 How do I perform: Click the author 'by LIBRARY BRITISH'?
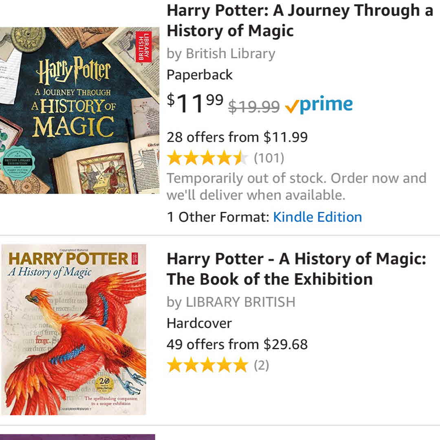pyautogui.click(x=231, y=302)
